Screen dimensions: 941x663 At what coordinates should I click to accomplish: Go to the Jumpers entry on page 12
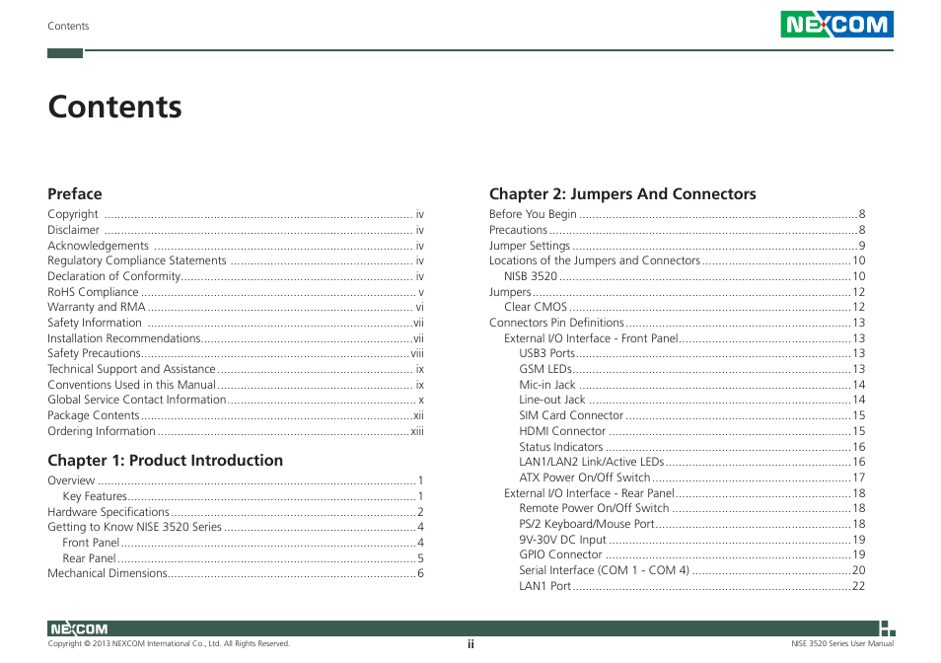[678, 292]
